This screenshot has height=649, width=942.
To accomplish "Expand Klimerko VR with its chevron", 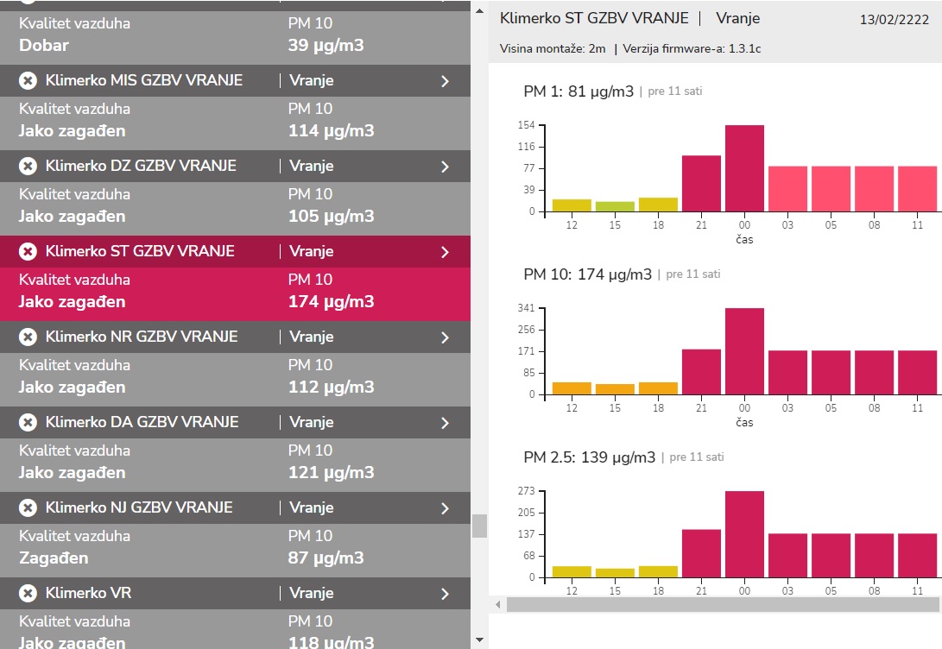I will tap(446, 594).
